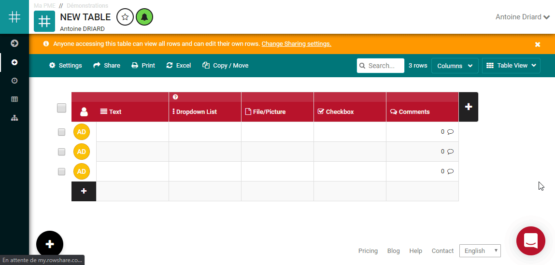Open the sidebar table grid icon

(14, 99)
